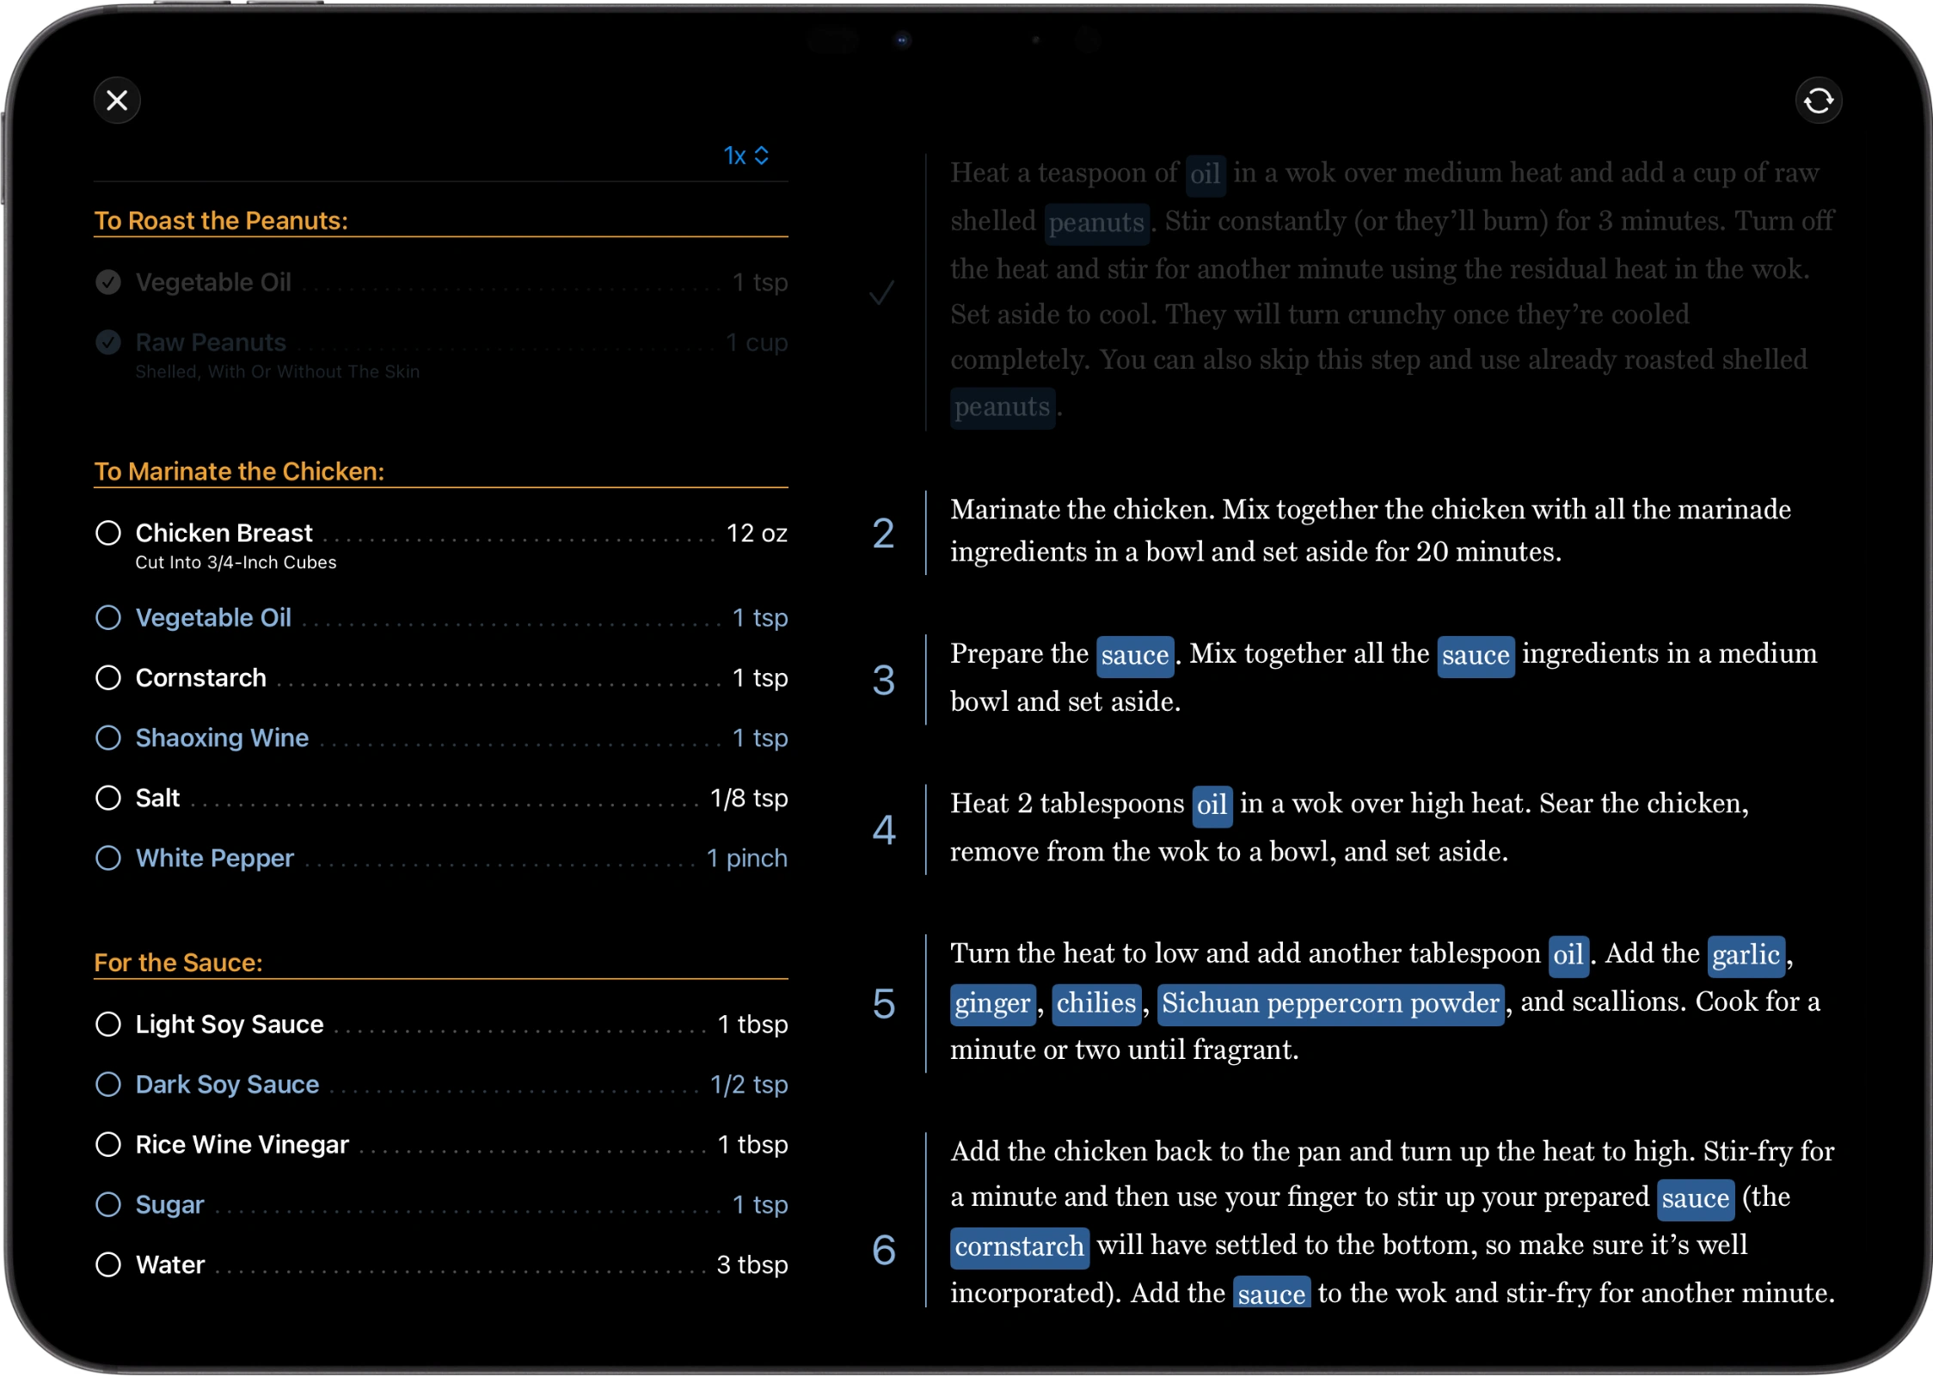This screenshot has height=1377, width=1933.
Task: Select step number 3
Action: 883,680
